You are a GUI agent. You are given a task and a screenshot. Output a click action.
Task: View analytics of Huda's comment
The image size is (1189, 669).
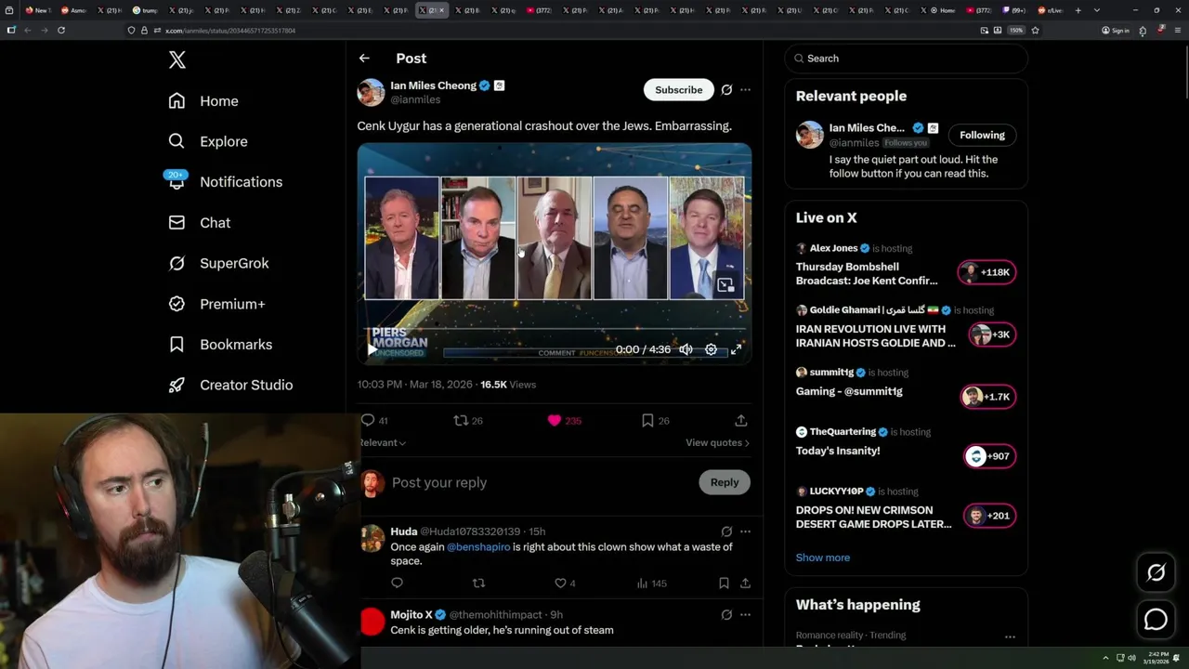coord(651,584)
